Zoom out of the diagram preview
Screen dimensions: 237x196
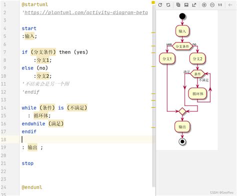(x=212, y=5)
